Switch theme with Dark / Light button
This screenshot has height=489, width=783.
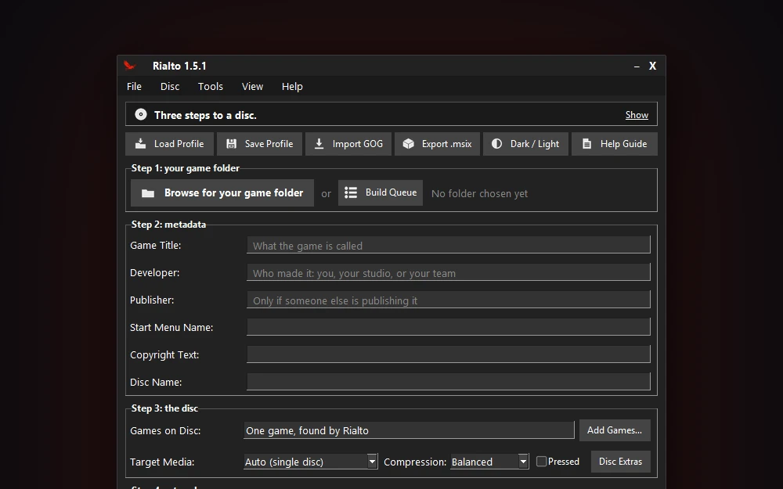[x=525, y=144]
